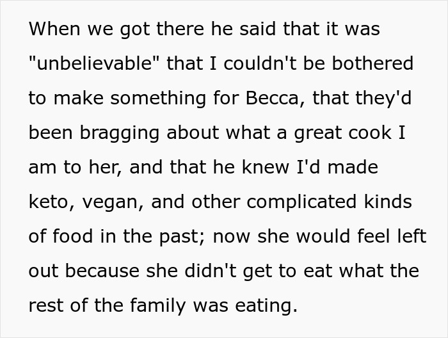Select the word "didn't"
Viewport: 448px width, 338px height.
coord(211,271)
